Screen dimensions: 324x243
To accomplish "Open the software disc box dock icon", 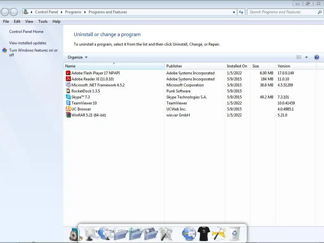I will (75, 234).
